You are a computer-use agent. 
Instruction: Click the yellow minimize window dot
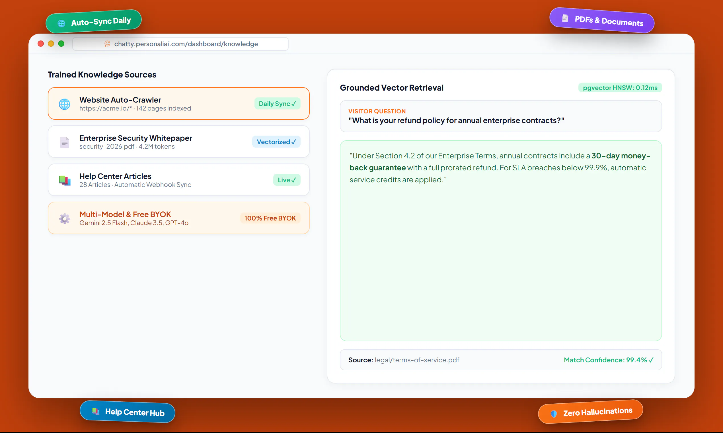51,44
